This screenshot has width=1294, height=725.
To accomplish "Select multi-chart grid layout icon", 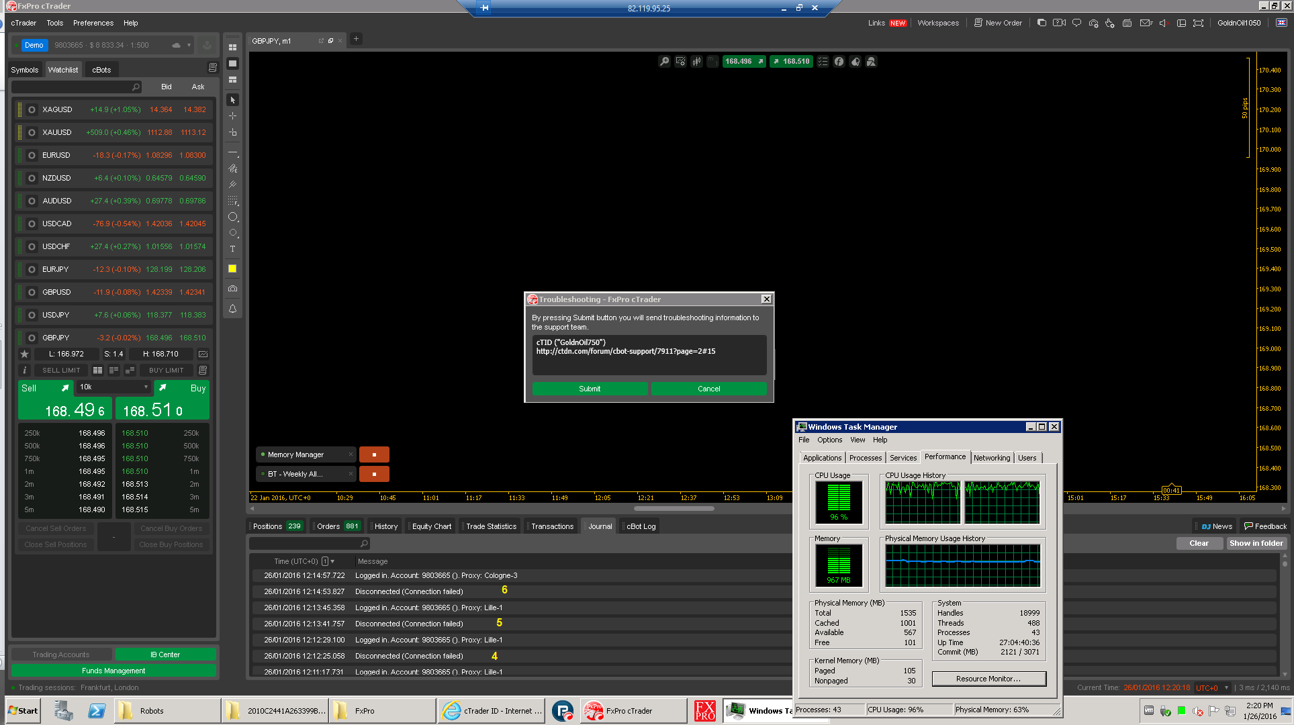I will coord(232,48).
